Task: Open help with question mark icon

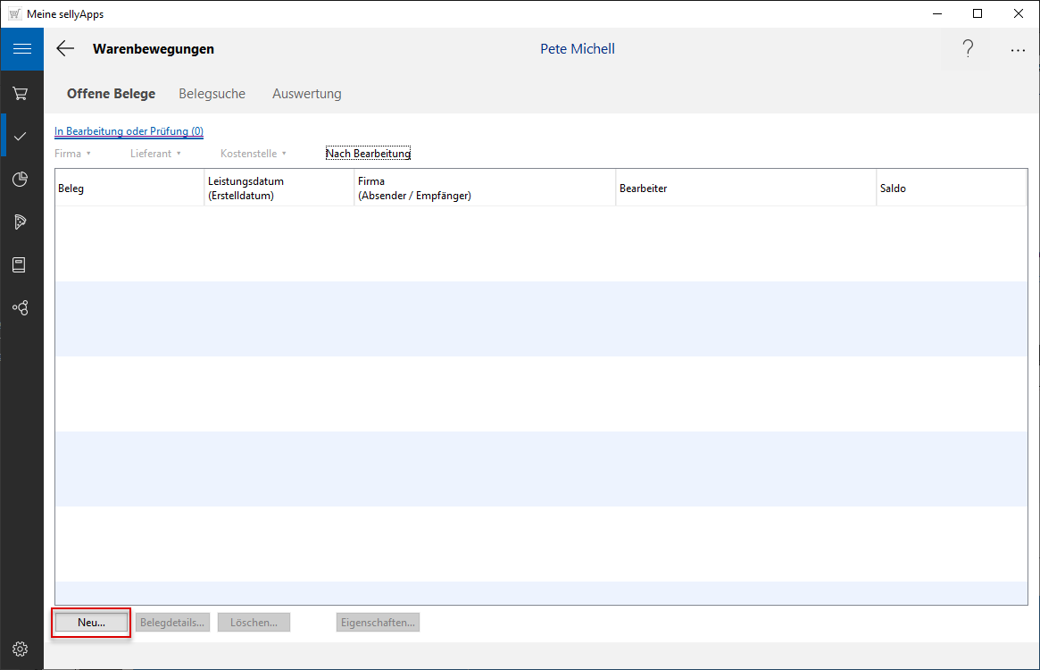Action: point(968,49)
